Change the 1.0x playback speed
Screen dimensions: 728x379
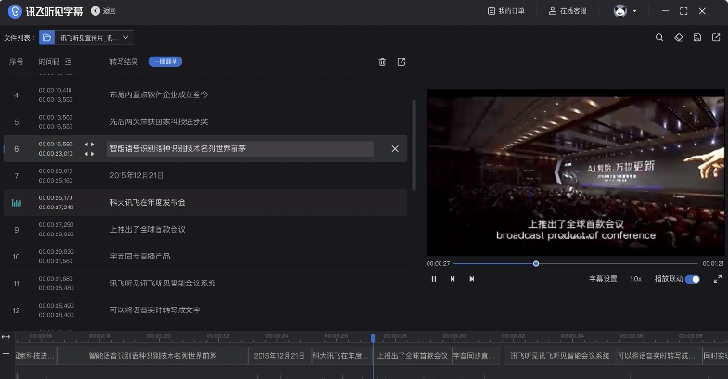[635, 278]
